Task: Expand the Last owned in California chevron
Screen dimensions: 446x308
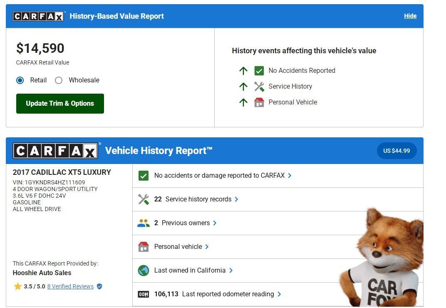Action: 231,271
